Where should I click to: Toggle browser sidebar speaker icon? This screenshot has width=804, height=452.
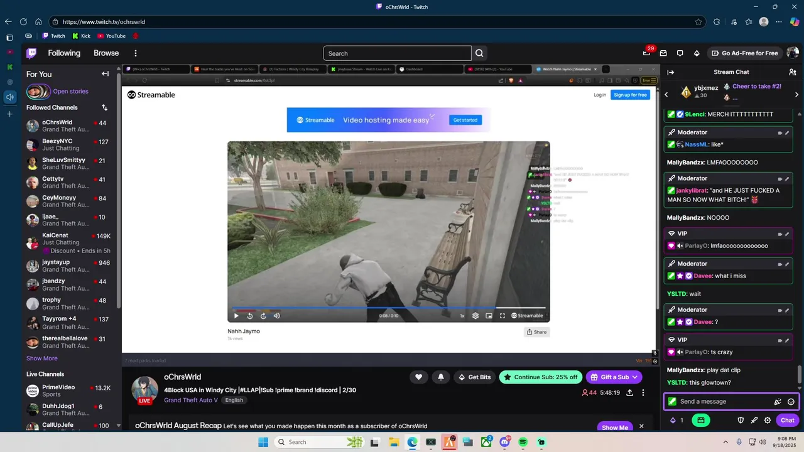[x=9, y=97]
